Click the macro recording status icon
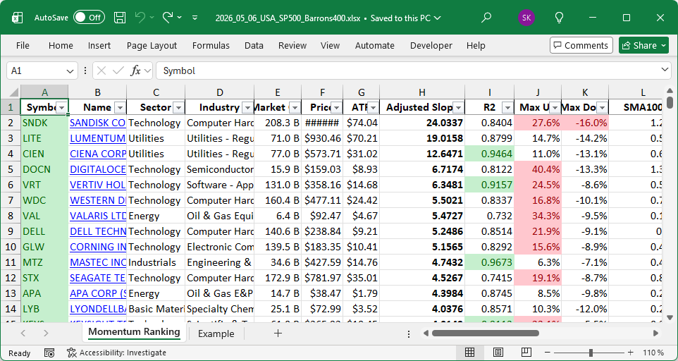678x361 pixels. (49, 353)
